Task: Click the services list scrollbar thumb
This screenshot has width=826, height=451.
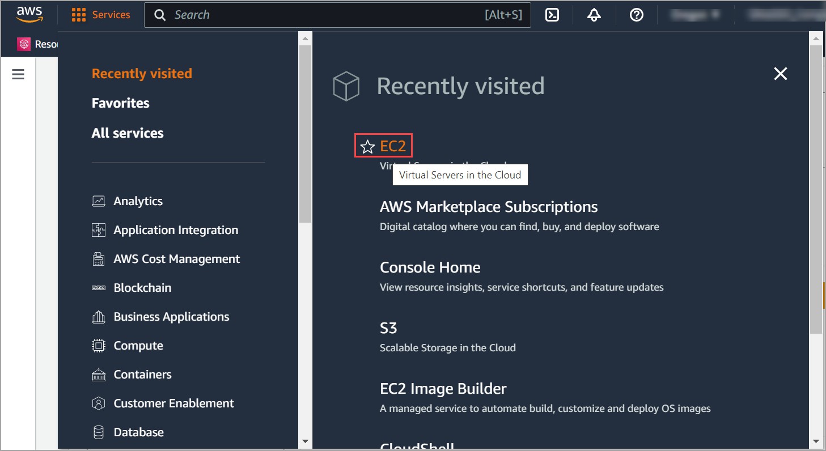Action: click(x=816, y=189)
